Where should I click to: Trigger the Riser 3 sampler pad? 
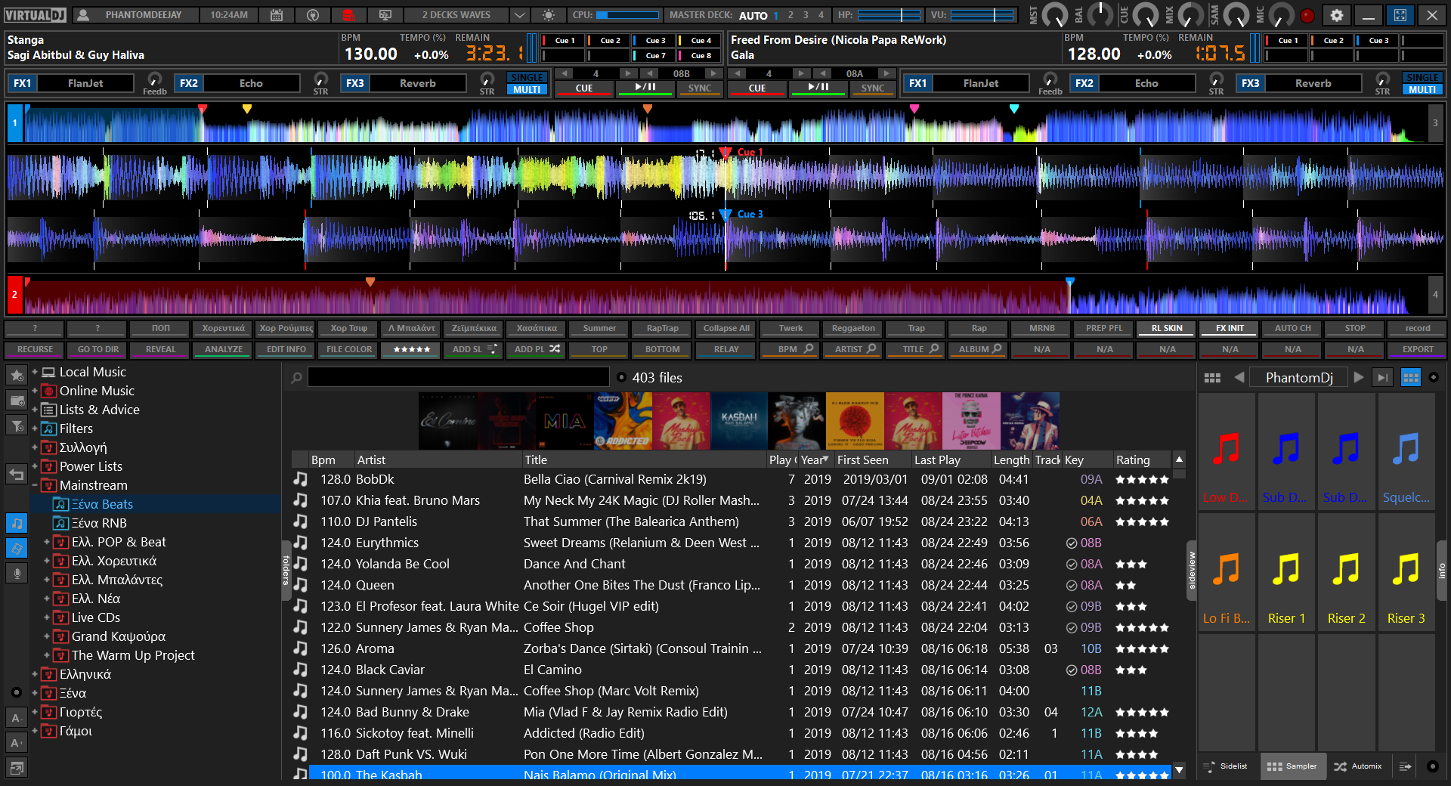click(1406, 572)
